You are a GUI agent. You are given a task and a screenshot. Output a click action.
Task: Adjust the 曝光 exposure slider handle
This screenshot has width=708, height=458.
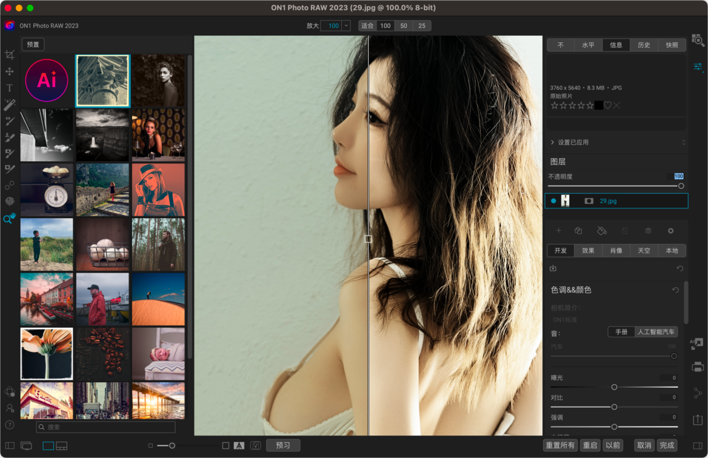click(x=614, y=387)
